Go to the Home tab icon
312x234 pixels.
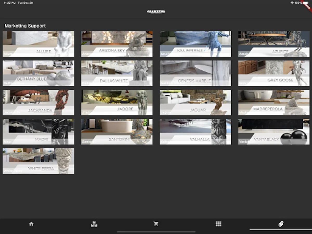[x=31, y=224]
